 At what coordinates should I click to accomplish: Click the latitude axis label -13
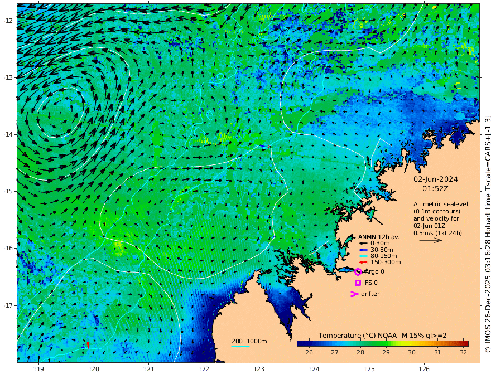pos(8,77)
